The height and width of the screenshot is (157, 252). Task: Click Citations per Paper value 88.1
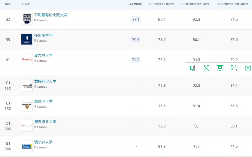click(x=196, y=39)
